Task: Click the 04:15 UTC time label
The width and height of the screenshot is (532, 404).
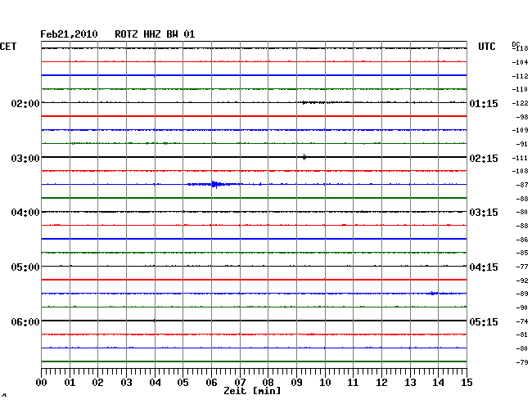Action: (x=484, y=267)
